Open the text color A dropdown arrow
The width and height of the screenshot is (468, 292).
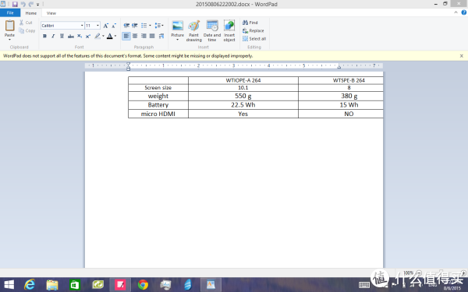[x=115, y=36]
